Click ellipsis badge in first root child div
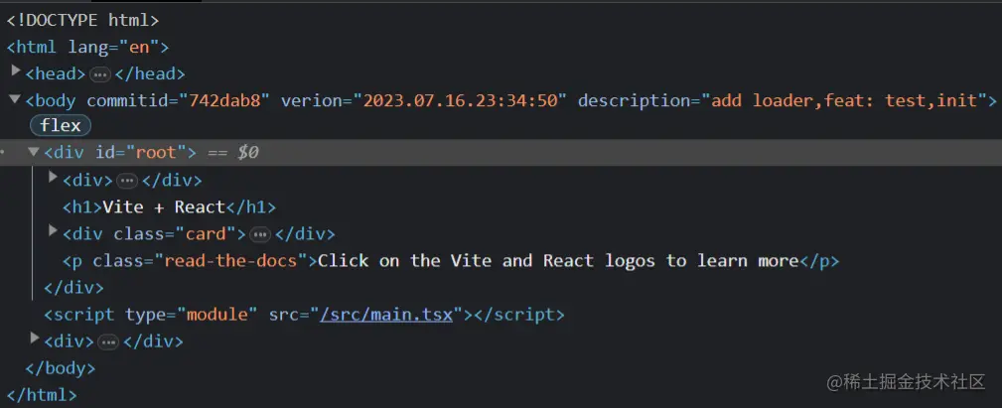This screenshot has height=408, width=1002. coord(127,182)
